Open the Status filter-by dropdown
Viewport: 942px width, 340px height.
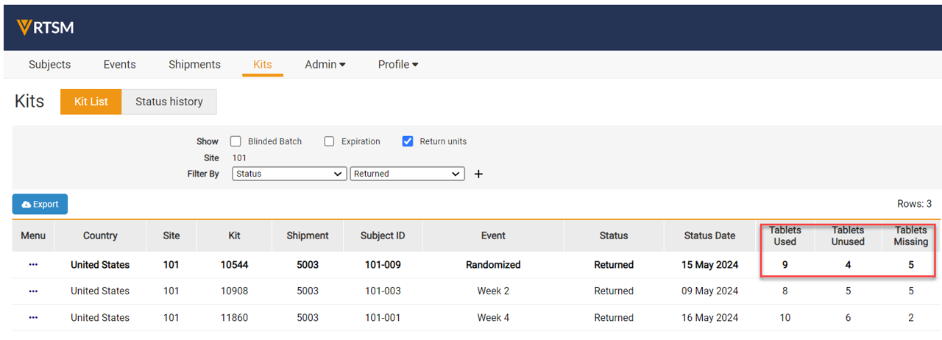pos(289,174)
